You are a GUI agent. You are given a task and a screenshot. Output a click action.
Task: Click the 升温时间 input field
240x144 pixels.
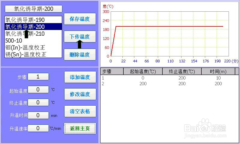[x=38, y=115]
